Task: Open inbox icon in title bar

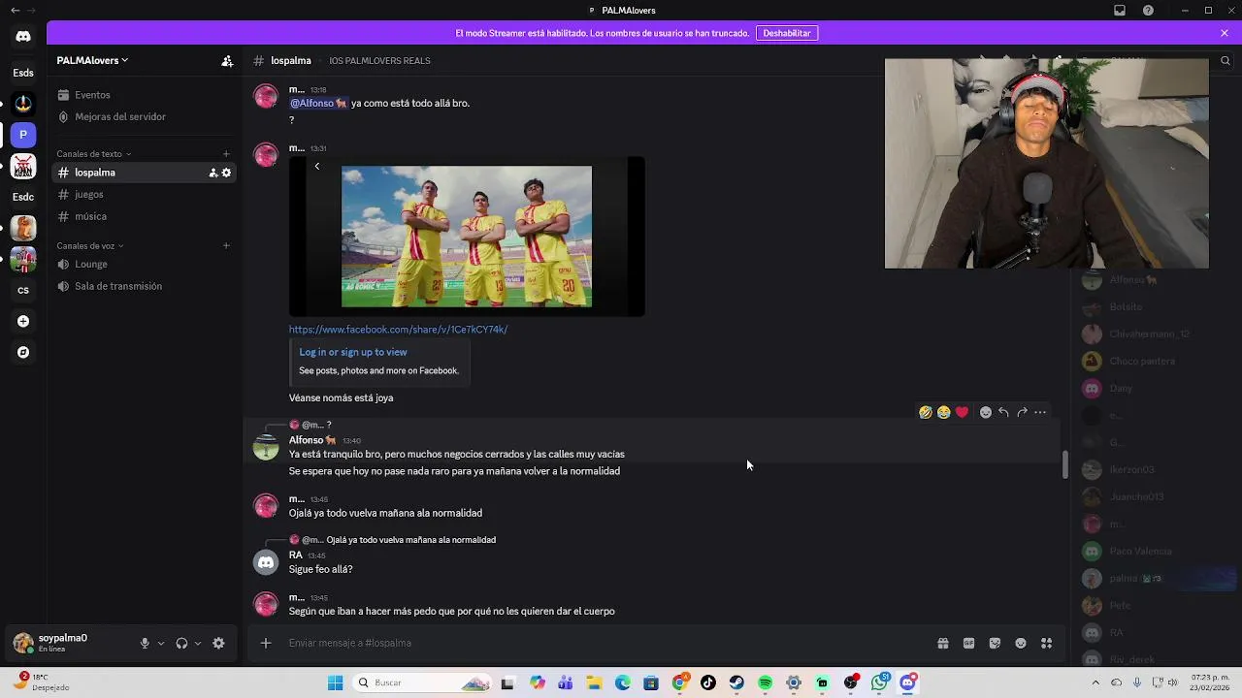Action: 1120,11
